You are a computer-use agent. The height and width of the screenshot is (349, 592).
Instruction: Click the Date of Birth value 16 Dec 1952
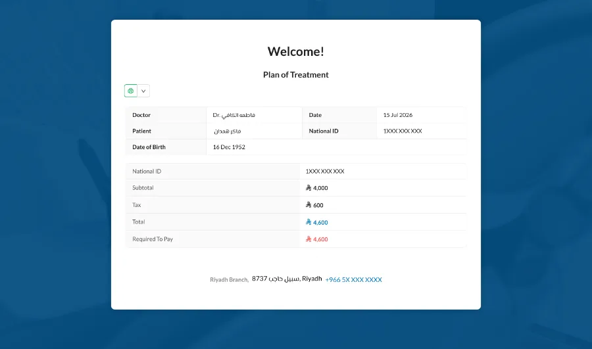(229, 147)
